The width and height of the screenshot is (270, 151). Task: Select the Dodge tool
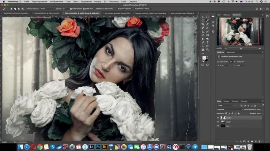[x=208, y=39]
